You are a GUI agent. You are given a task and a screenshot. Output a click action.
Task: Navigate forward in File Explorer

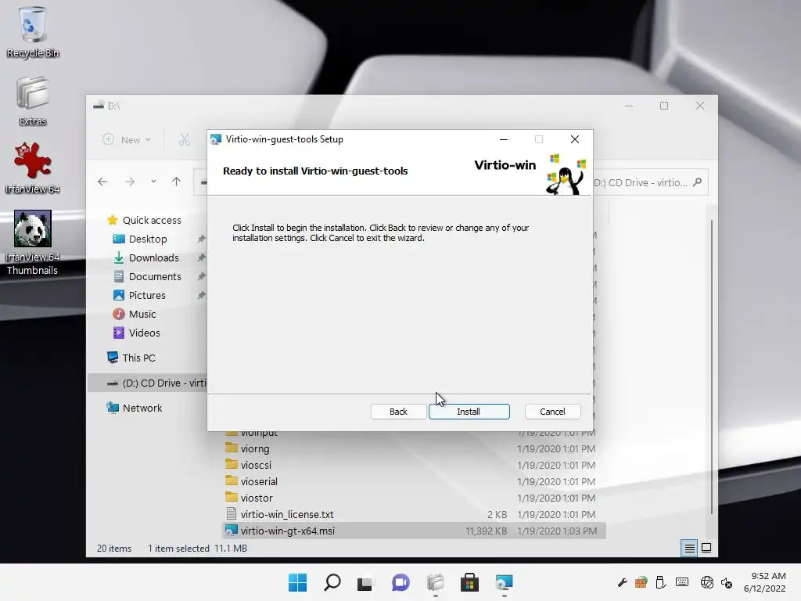click(130, 182)
